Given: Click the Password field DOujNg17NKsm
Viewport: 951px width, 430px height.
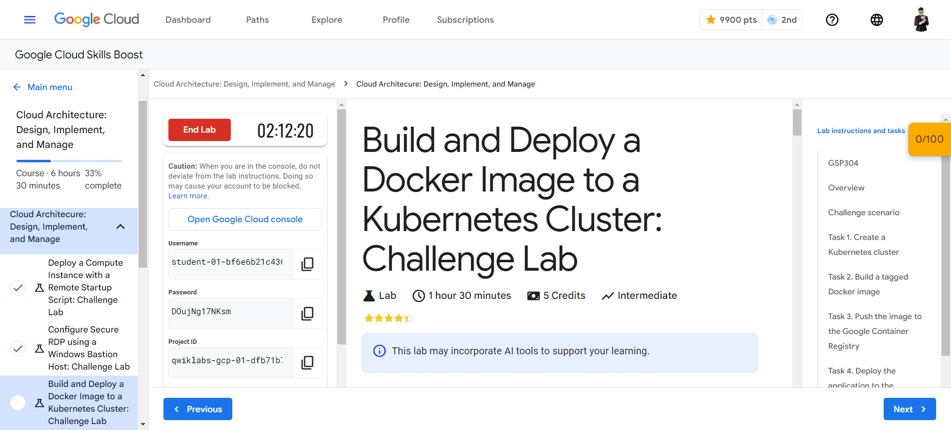Looking at the screenshot, I should point(230,314).
